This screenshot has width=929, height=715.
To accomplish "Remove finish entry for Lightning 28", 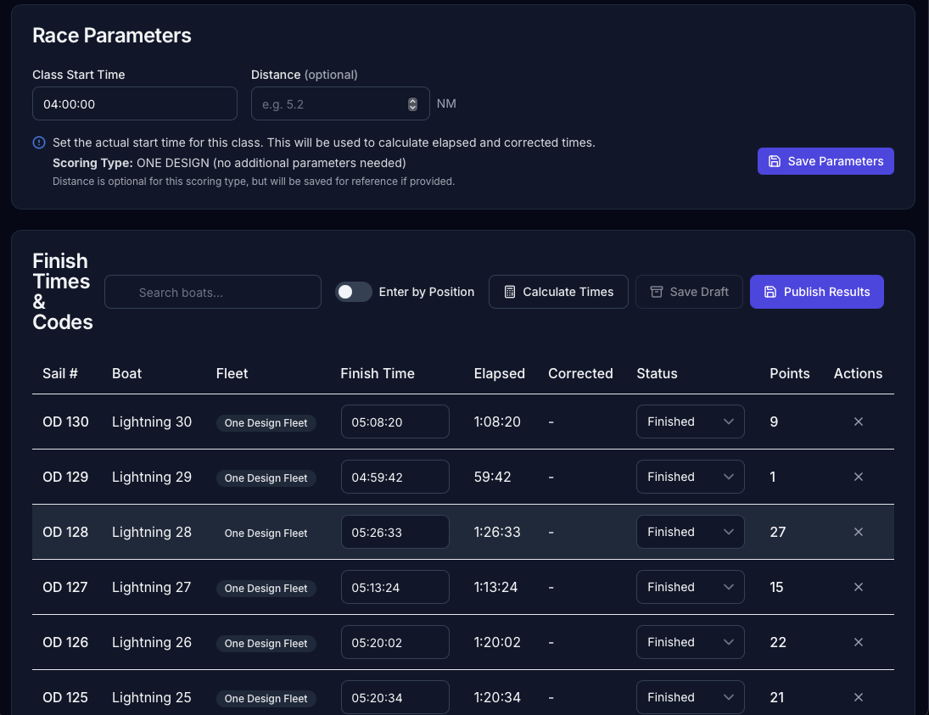I will pos(858,532).
